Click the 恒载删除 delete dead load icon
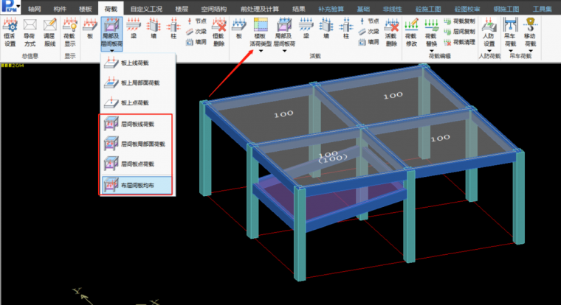561x305 pixels. 218,33
